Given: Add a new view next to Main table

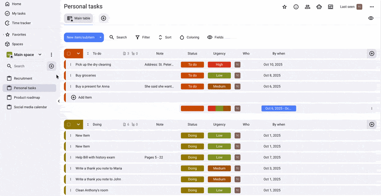Looking at the screenshot, I should coord(103,18).
